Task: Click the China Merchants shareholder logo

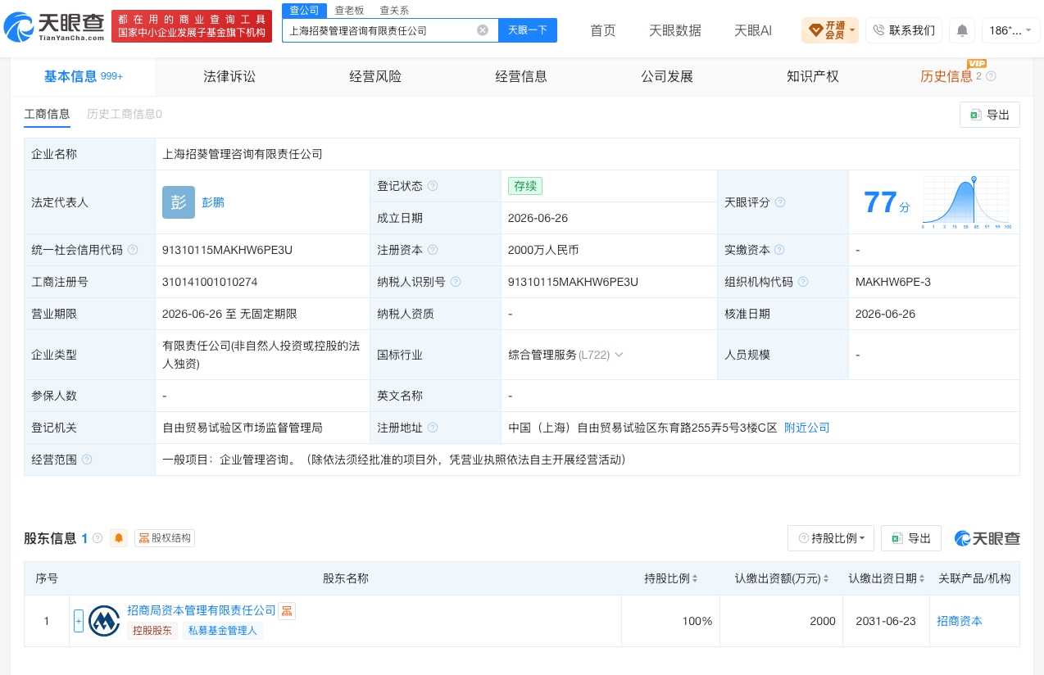Action: click(x=104, y=621)
